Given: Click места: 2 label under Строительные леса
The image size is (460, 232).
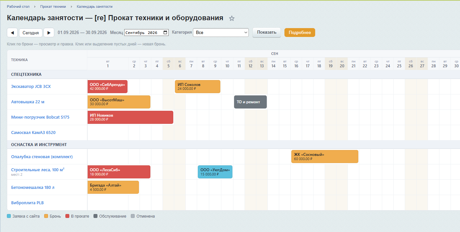Looking at the screenshot, I should coord(17,175).
